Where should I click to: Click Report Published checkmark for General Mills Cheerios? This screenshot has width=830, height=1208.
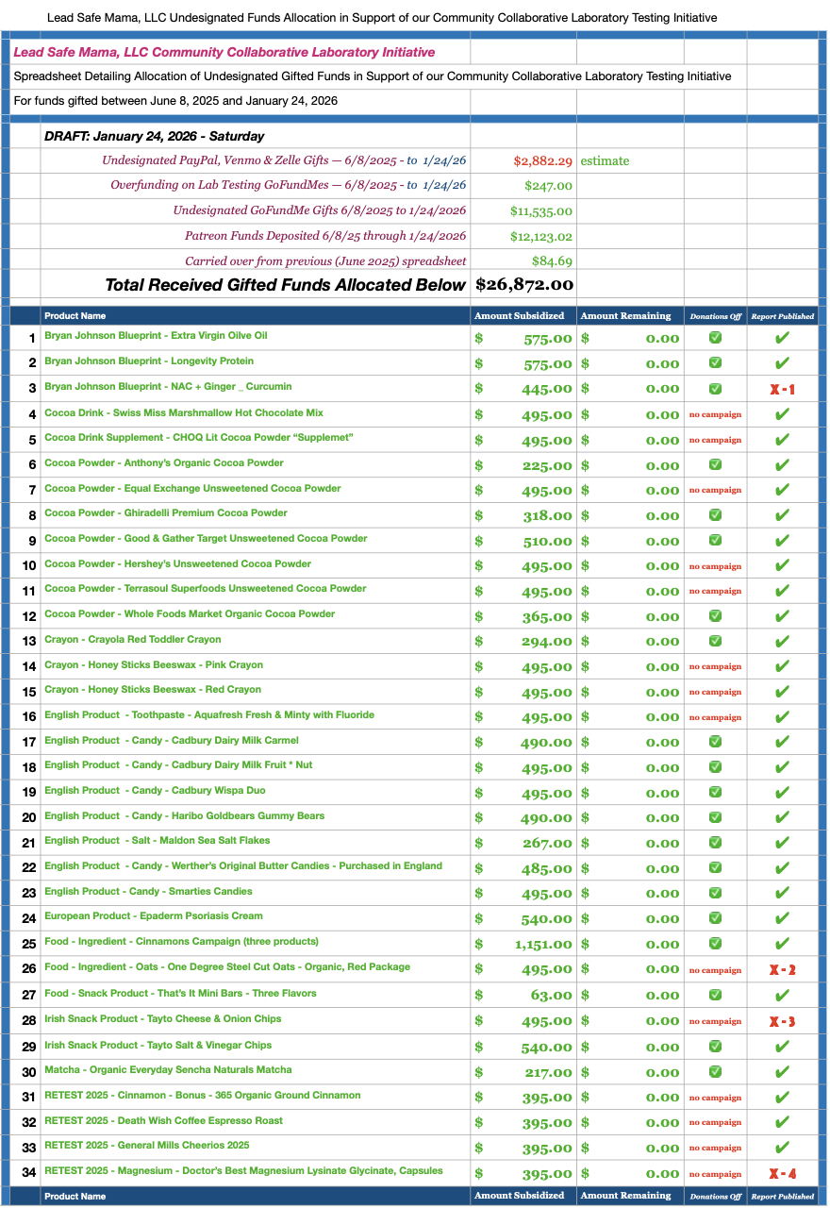pos(781,1148)
